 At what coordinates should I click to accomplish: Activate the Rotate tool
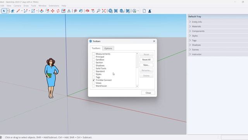click(x=58, y=11)
